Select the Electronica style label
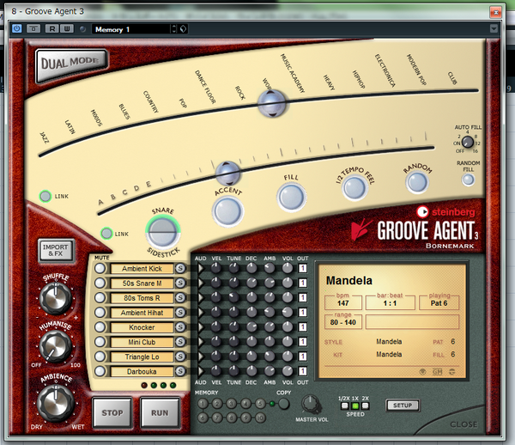The width and height of the screenshot is (515, 445). [385, 70]
